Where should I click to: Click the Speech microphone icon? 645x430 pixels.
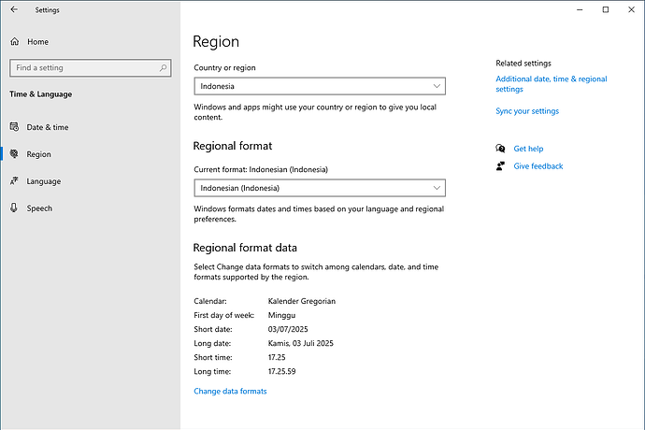coord(14,208)
